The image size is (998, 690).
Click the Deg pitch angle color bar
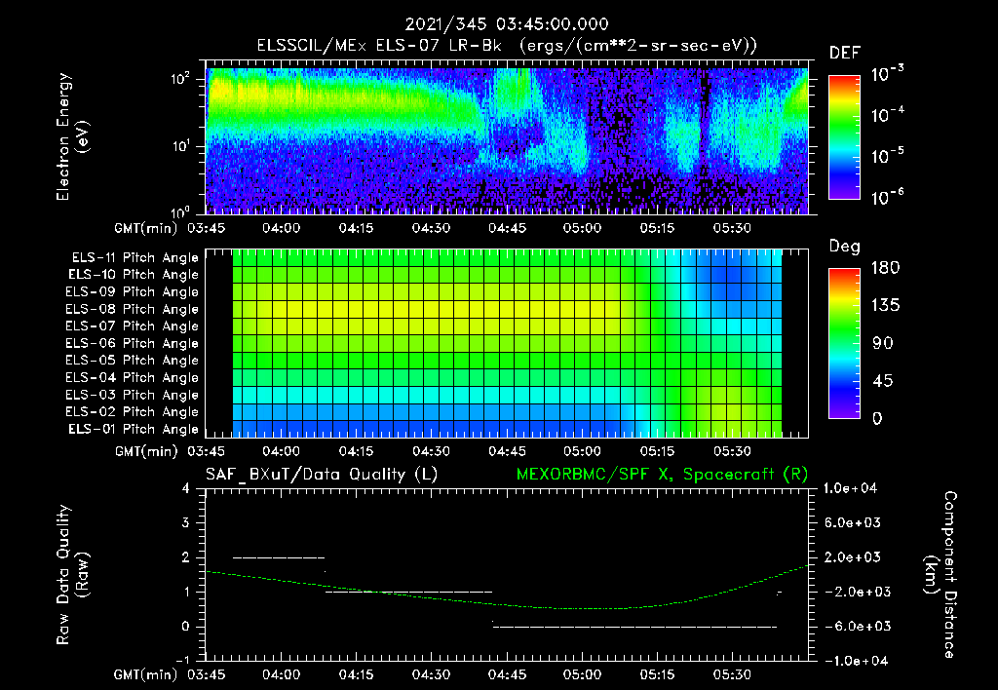844,343
